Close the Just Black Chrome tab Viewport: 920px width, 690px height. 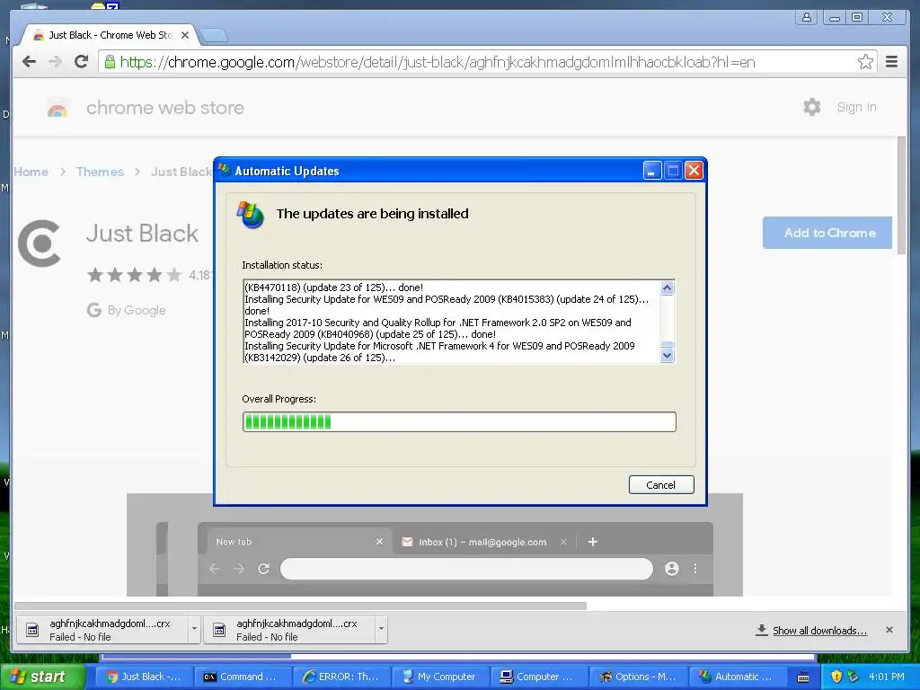coord(185,35)
